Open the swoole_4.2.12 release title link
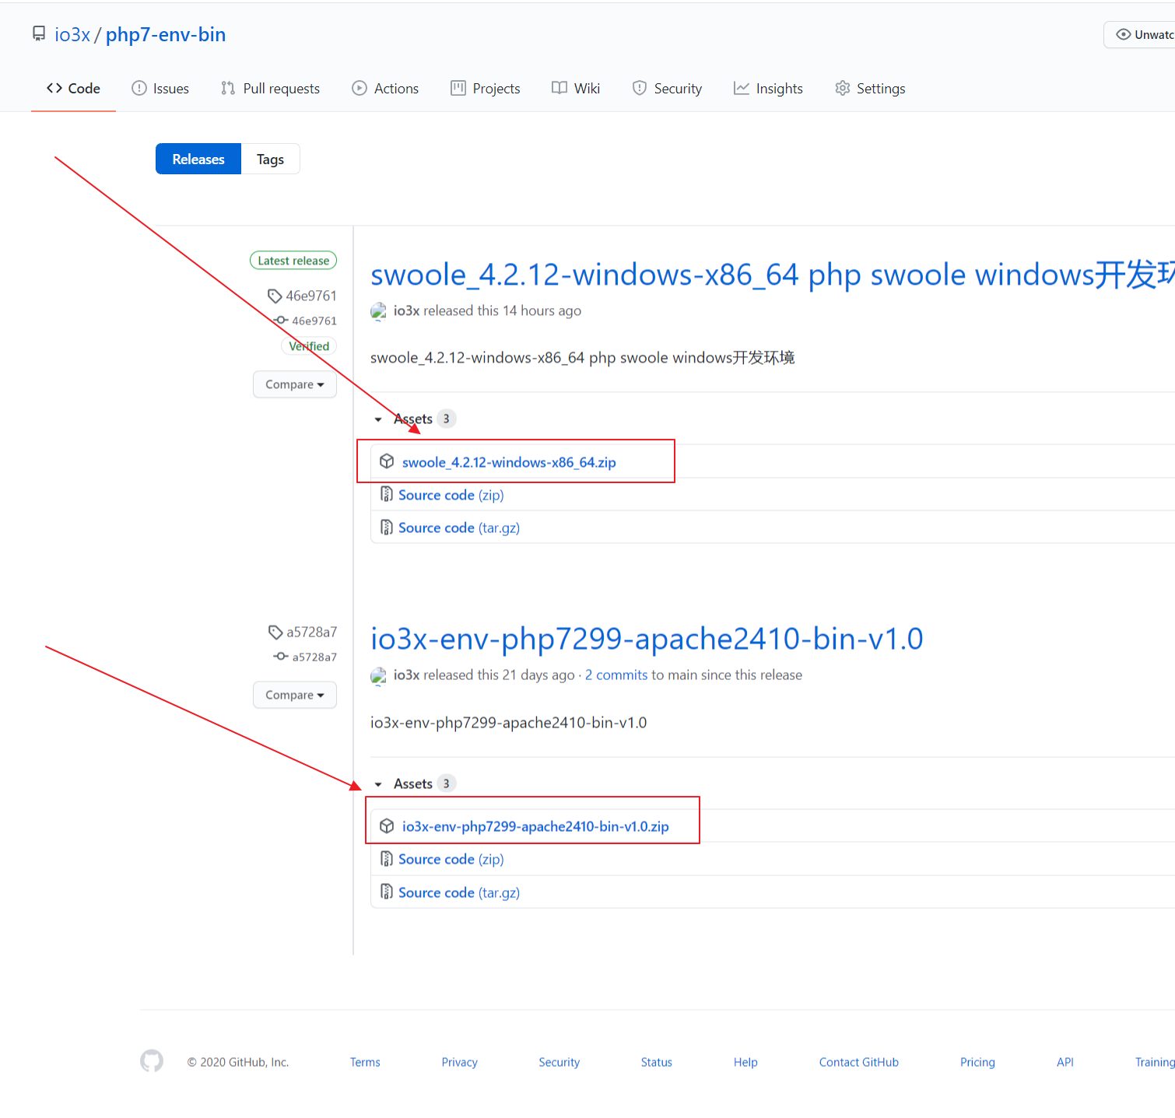 [772, 275]
